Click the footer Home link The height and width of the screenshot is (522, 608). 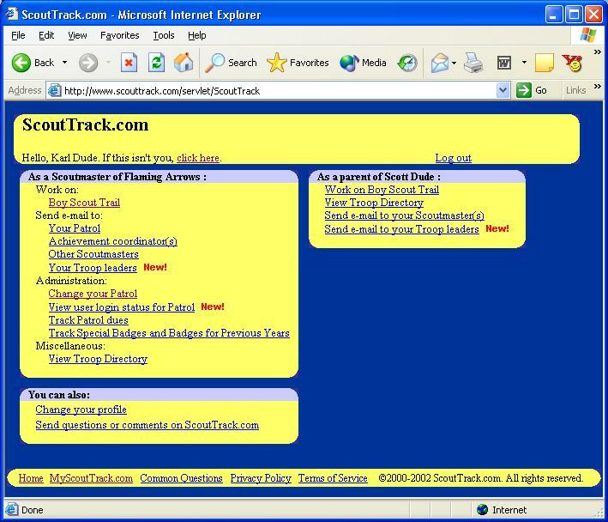[x=31, y=478]
